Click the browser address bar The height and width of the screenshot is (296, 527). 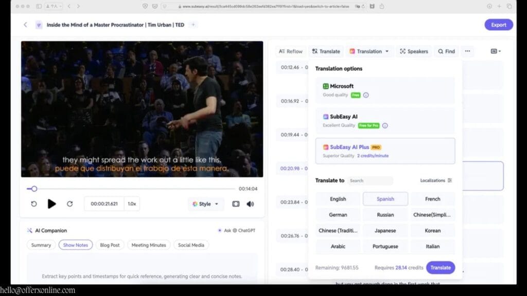[264, 6]
